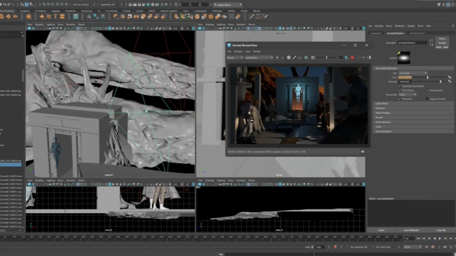Click the undo arrow in the status line
This screenshot has height=256, width=456.
pos(4,4)
